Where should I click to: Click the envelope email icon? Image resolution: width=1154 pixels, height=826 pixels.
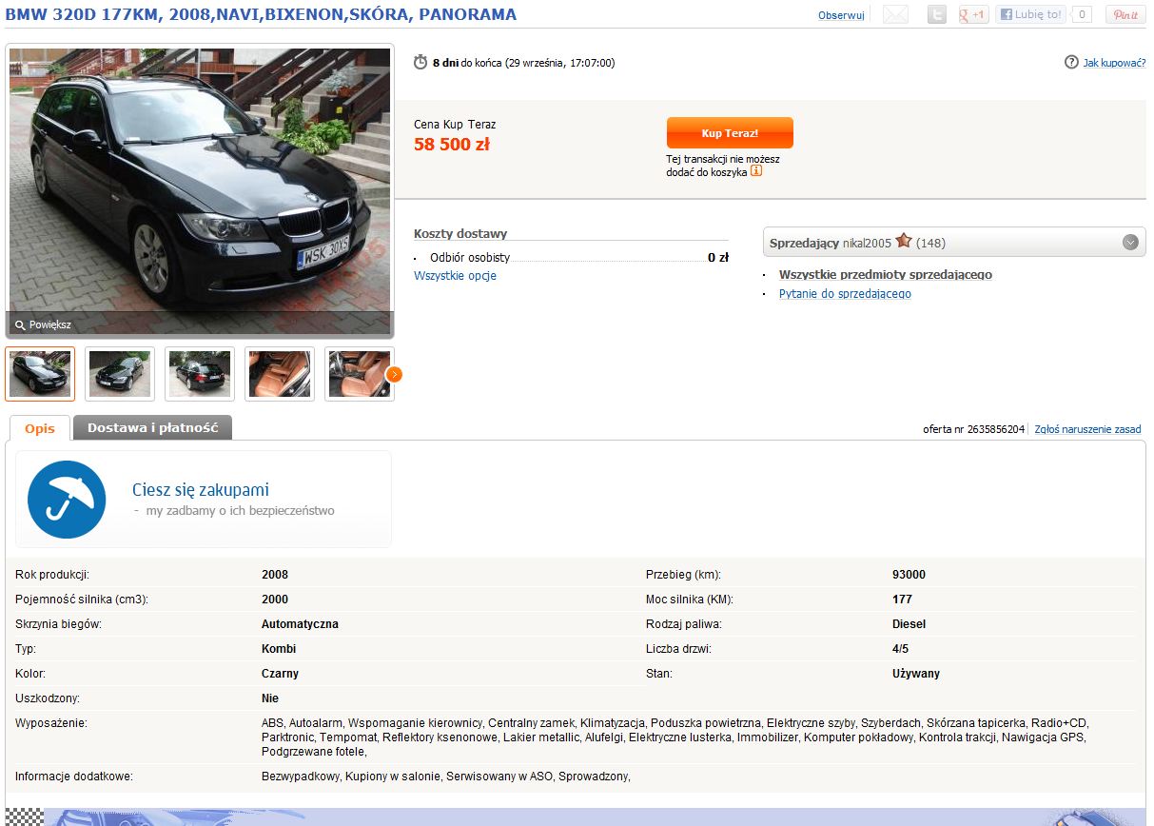coord(895,14)
